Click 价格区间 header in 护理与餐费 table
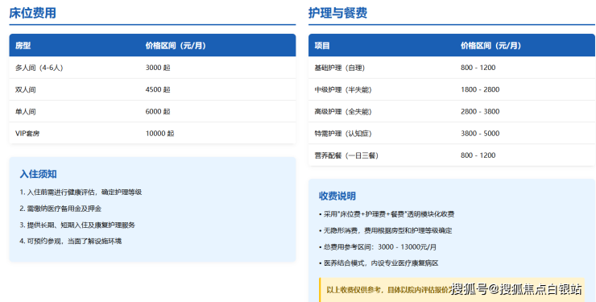This screenshot has height=302, width=596. [x=490, y=46]
